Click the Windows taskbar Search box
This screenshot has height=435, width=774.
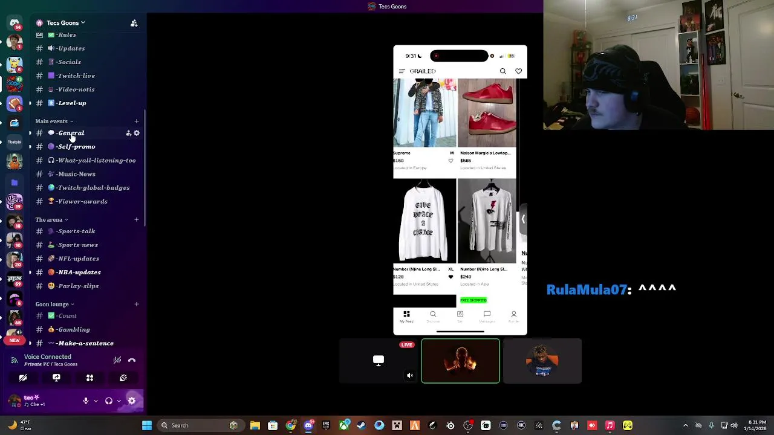pyautogui.click(x=200, y=425)
